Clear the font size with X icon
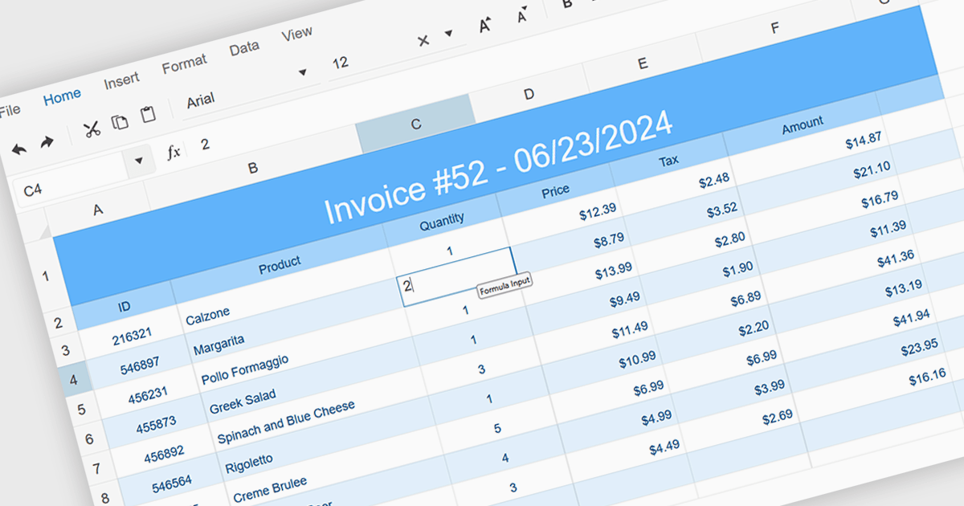 [x=423, y=40]
